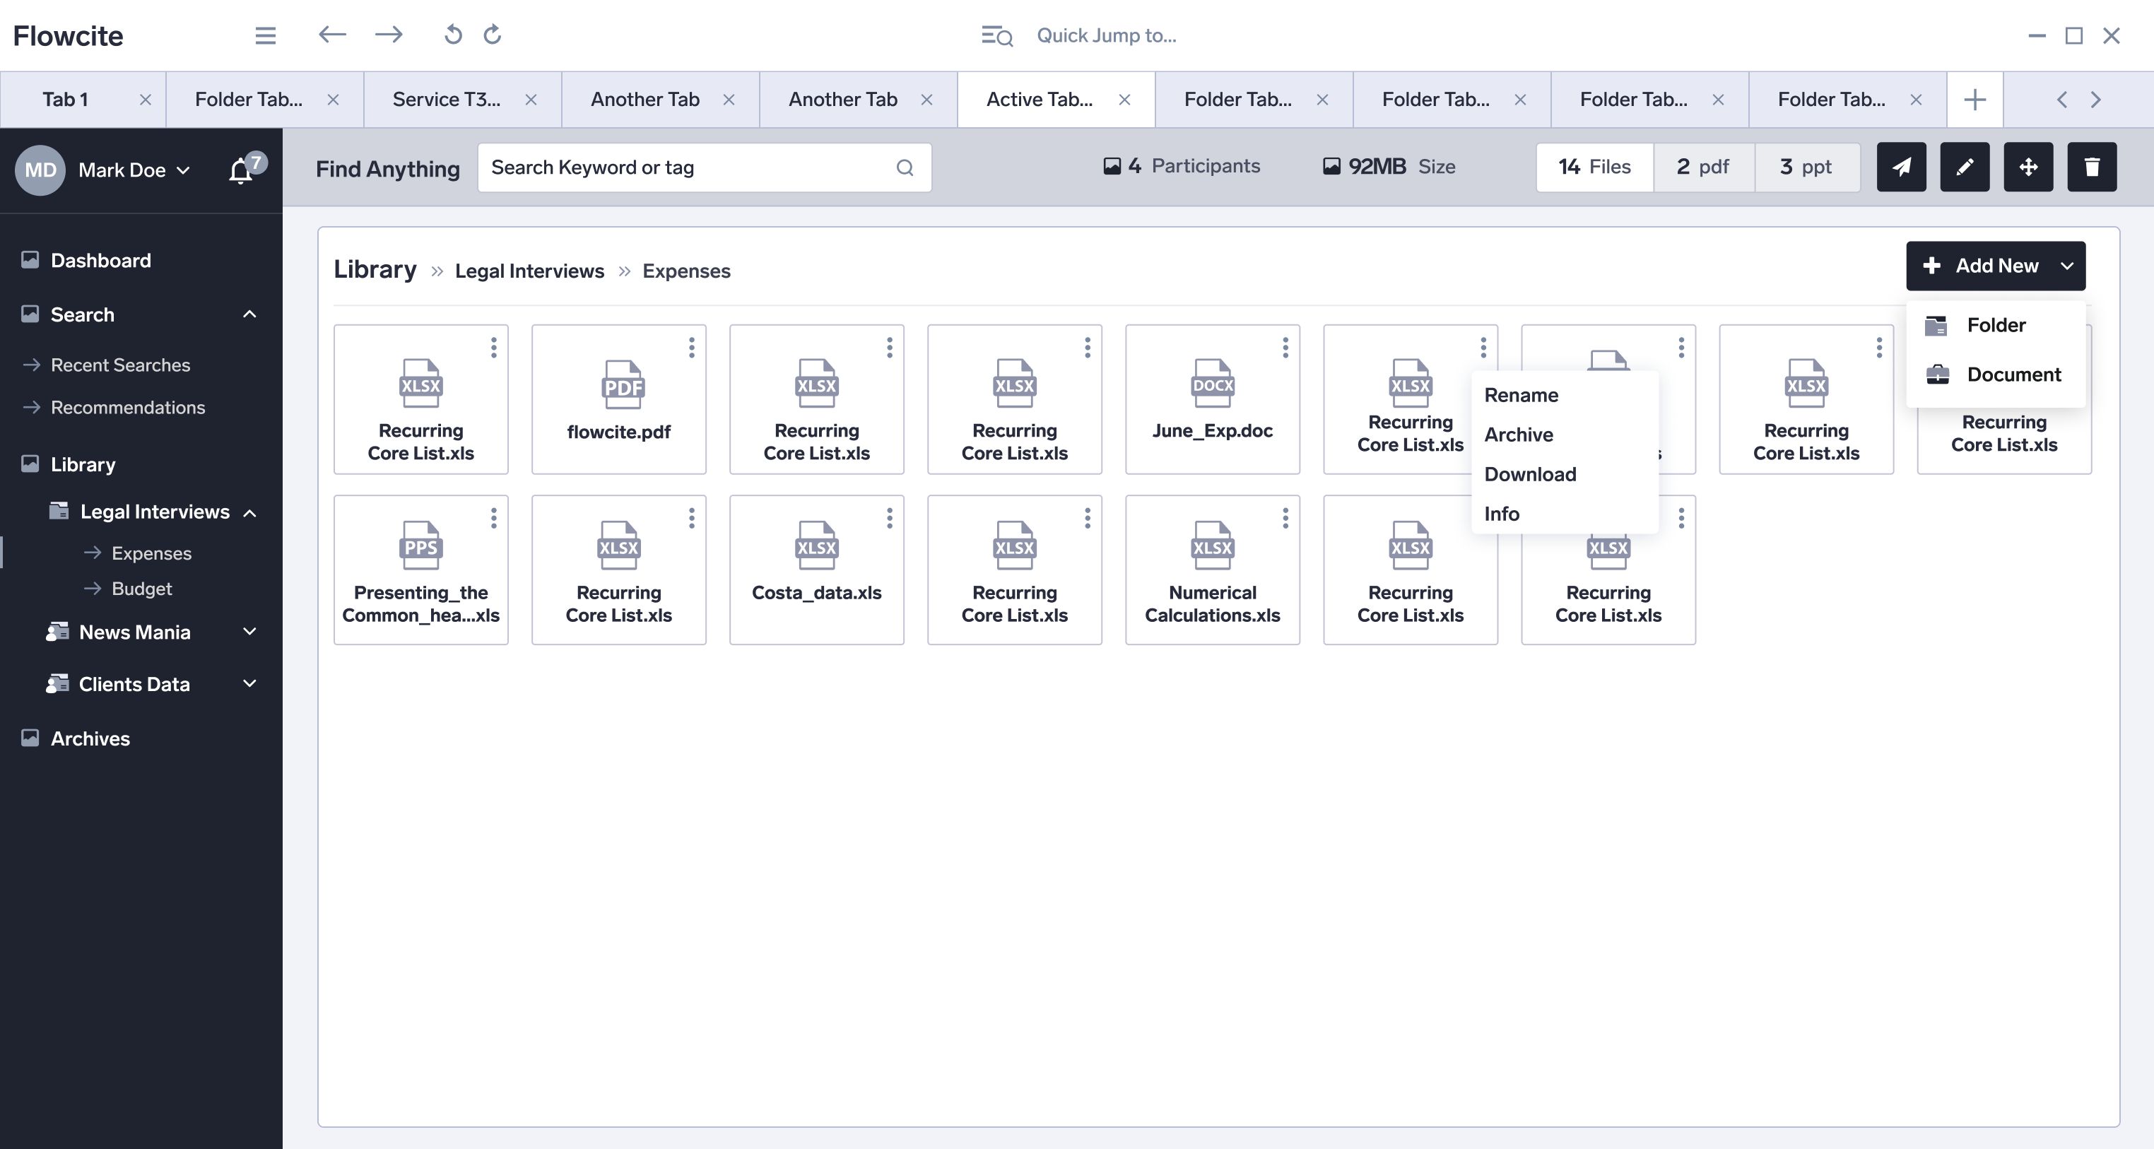Open the Mark Doe user dropdown
2154x1149 pixels.
(x=134, y=170)
